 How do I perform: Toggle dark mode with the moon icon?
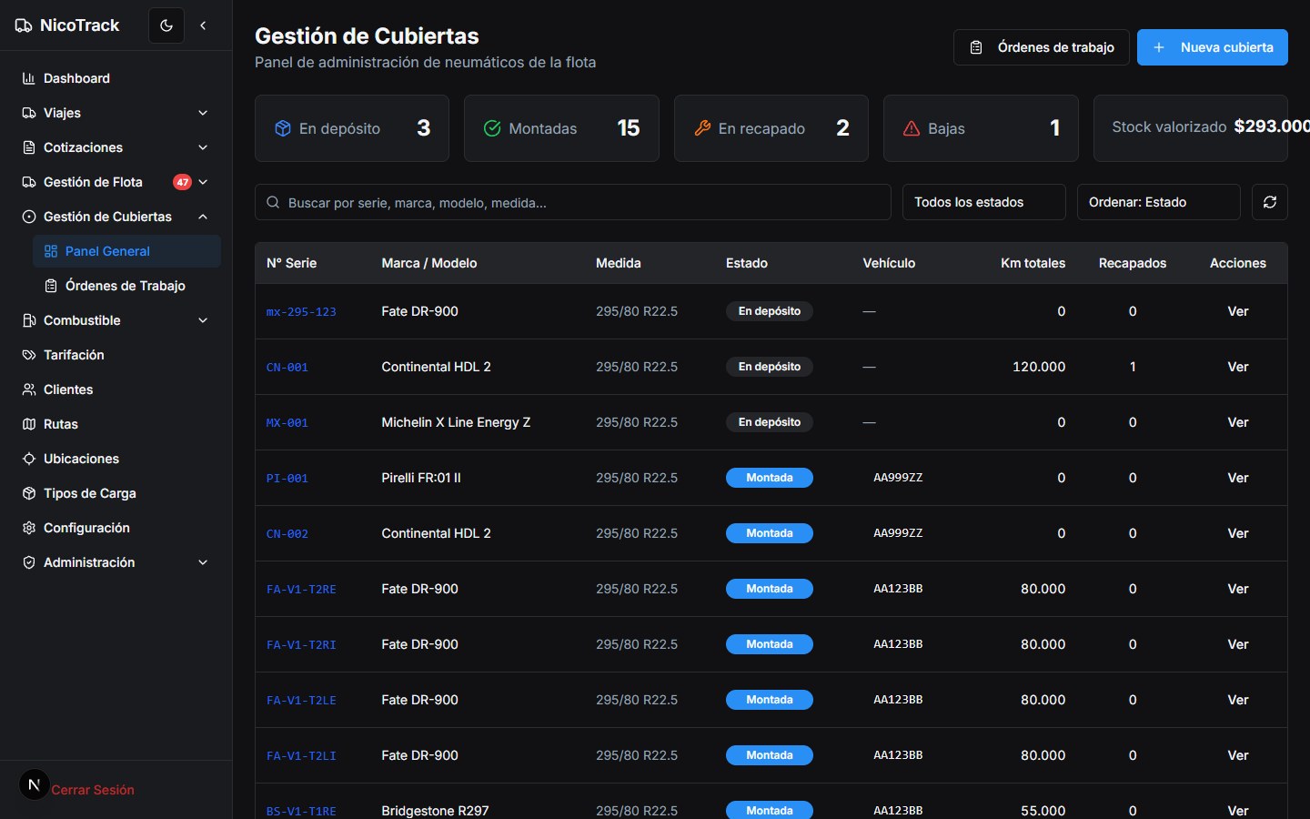(166, 25)
